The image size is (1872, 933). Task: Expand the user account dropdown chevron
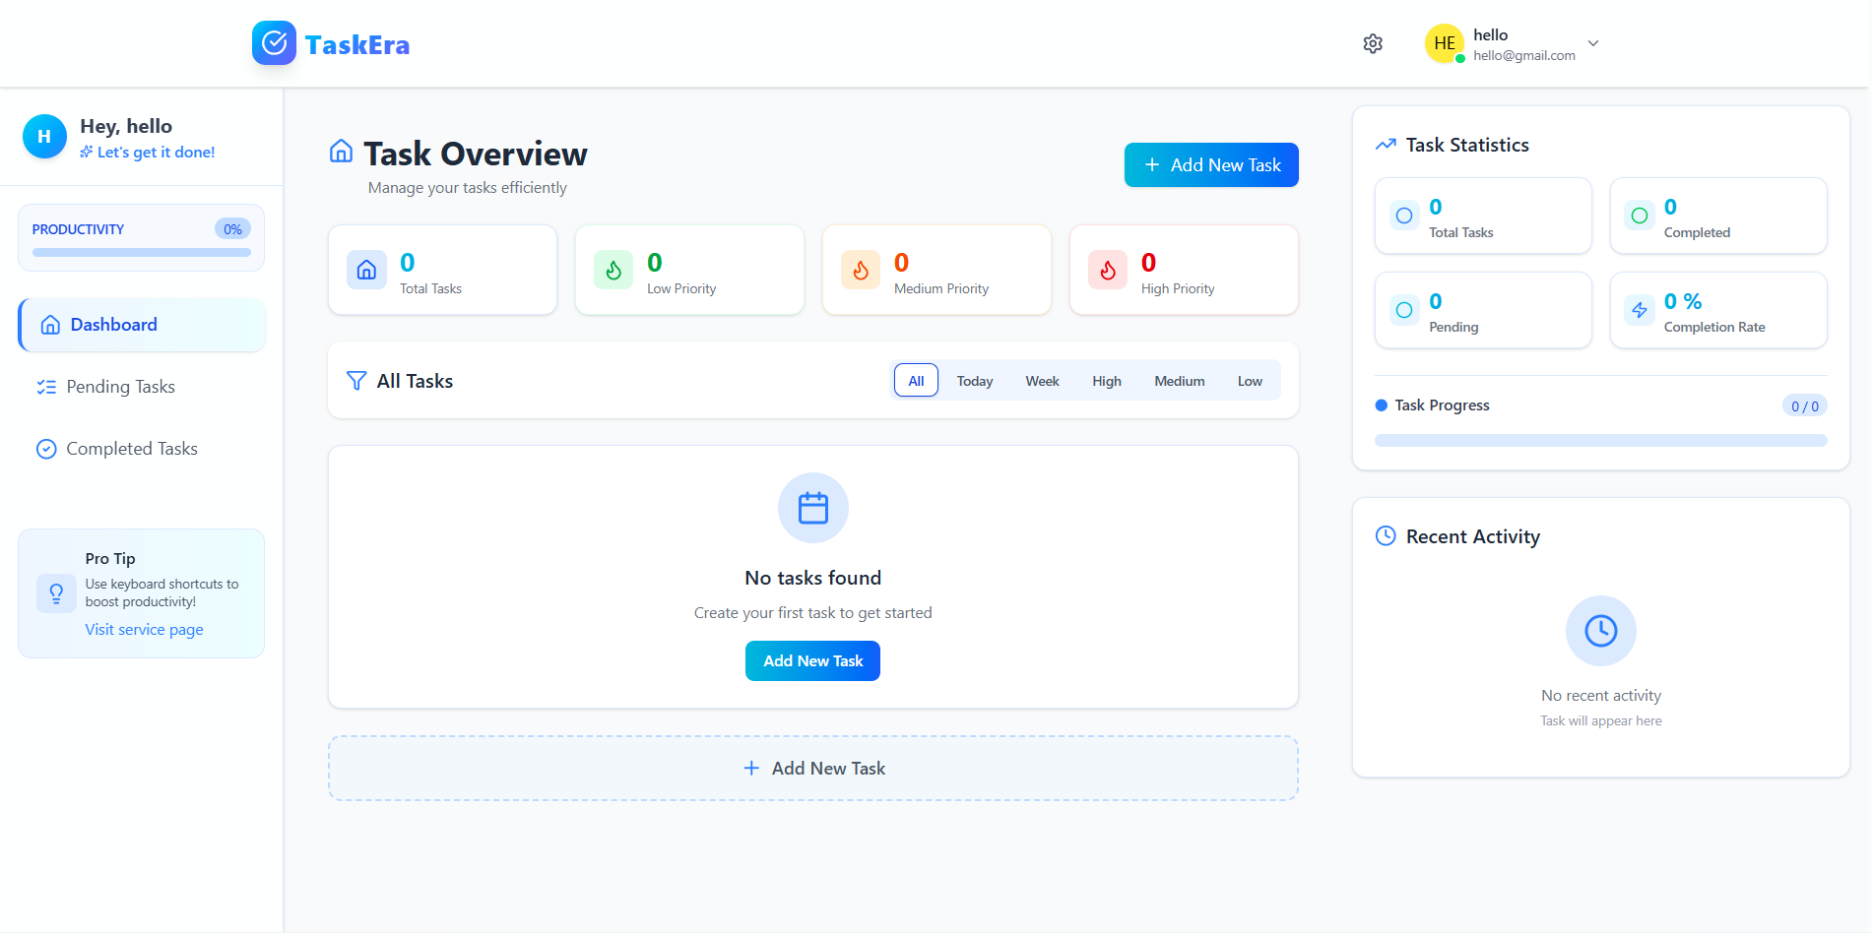1593,43
